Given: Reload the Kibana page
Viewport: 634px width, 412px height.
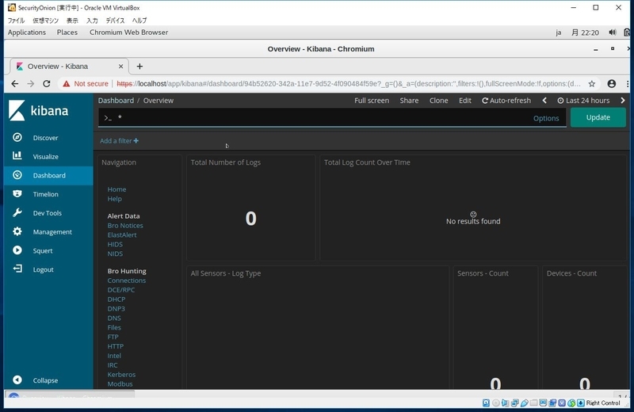Looking at the screenshot, I should pos(47,84).
